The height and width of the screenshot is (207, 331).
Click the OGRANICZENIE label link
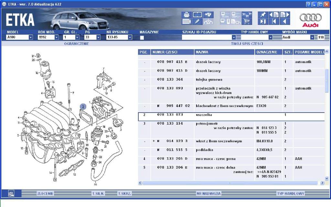76,43
